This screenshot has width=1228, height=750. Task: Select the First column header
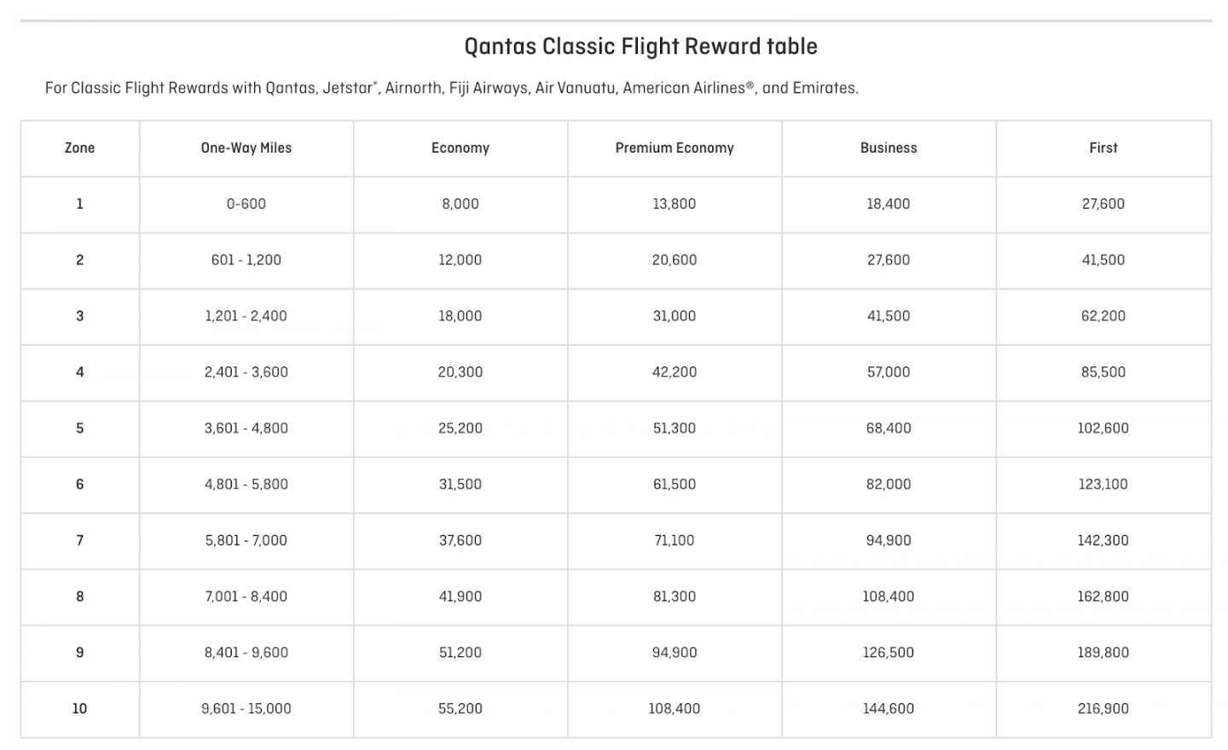coord(1103,148)
